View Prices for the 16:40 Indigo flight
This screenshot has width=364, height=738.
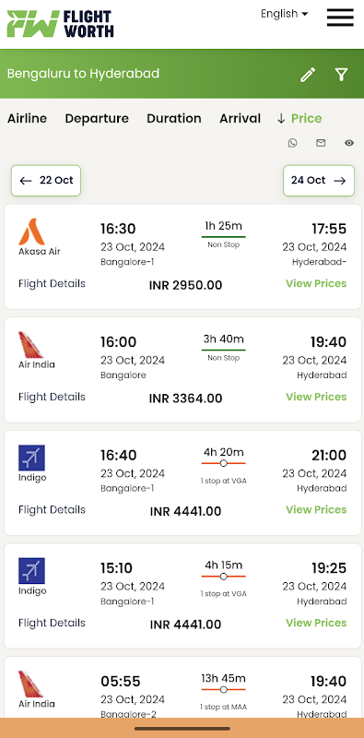tap(316, 509)
